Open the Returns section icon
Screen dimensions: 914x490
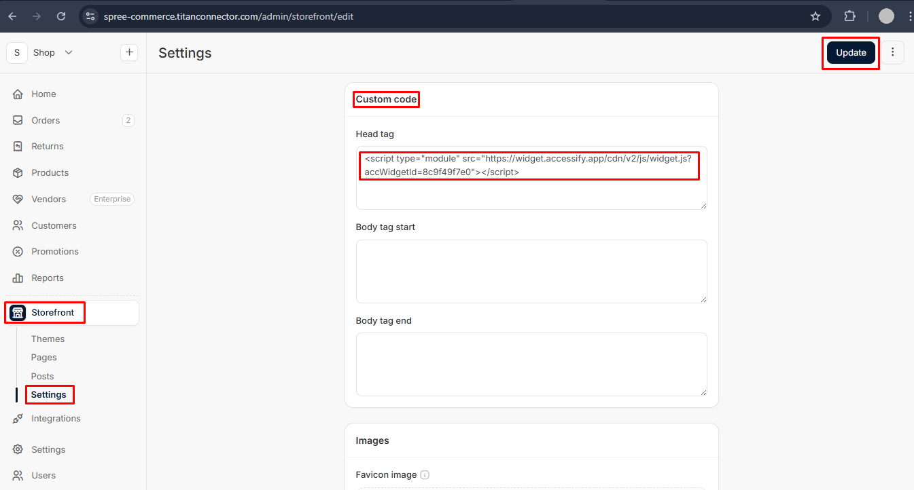[18, 146]
